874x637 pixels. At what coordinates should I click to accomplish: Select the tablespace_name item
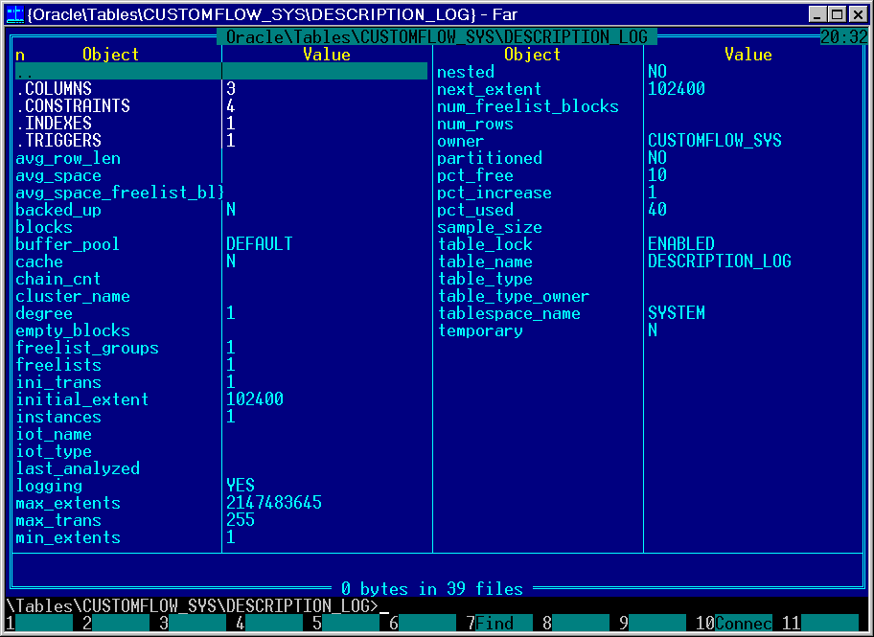509,313
